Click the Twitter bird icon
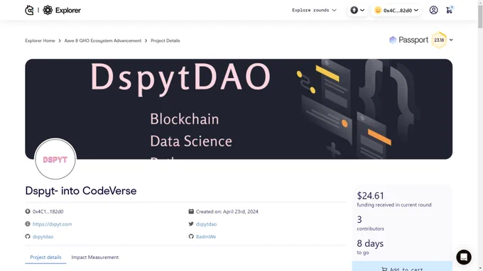 (x=191, y=224)
